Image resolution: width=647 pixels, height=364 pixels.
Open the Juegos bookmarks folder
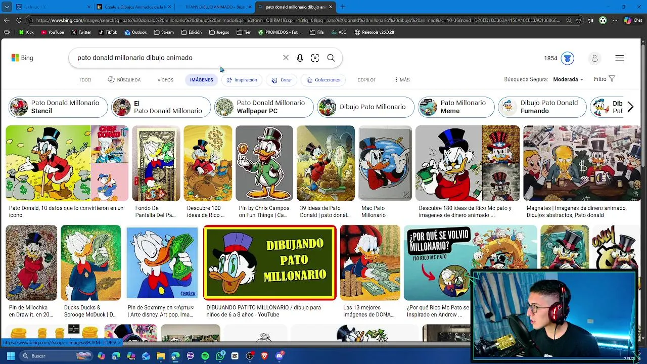(x=219, y=32)
